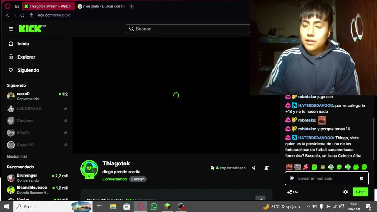Click the KICK logo

pos(32,29)
